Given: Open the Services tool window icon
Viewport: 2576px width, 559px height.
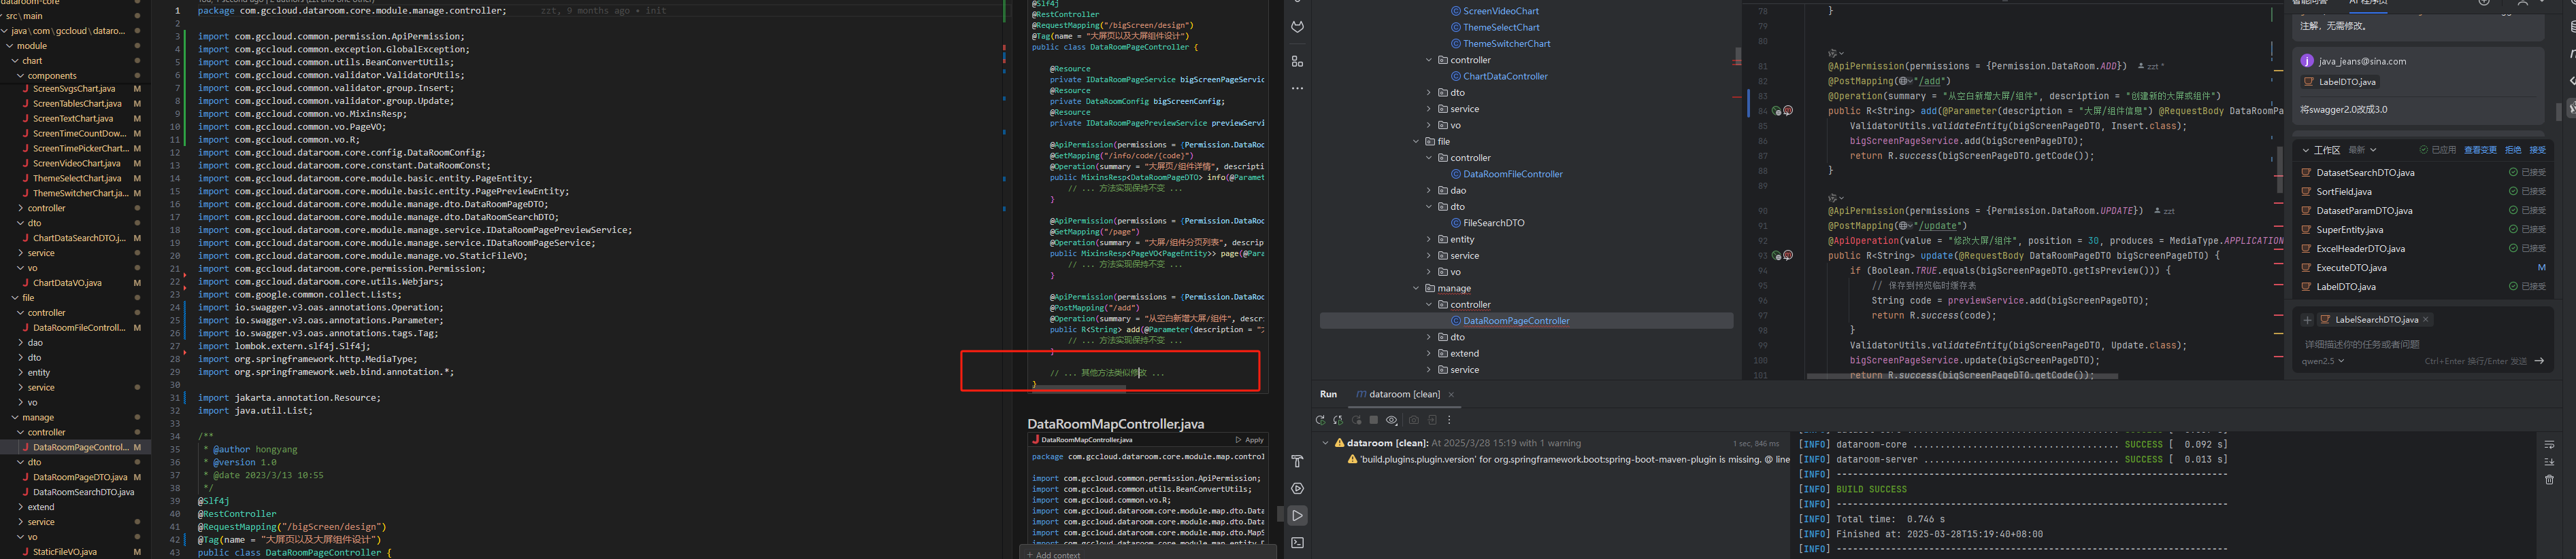Looking at the screenshot, I should point(1297,488).
